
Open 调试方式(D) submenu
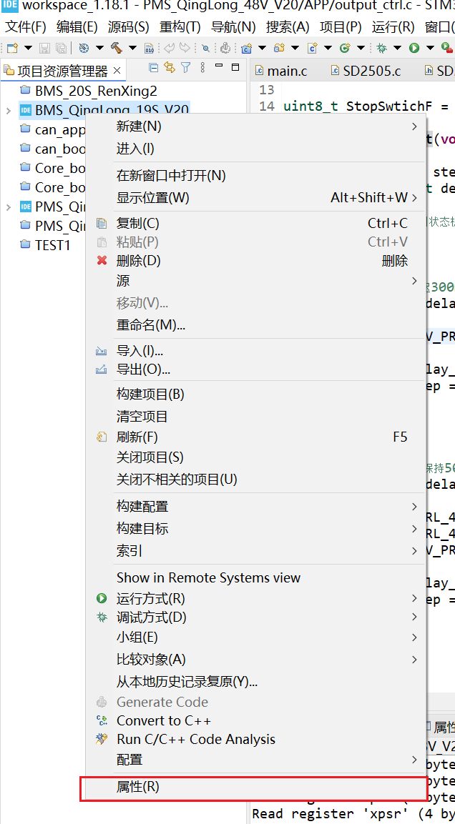coord(255,617)
